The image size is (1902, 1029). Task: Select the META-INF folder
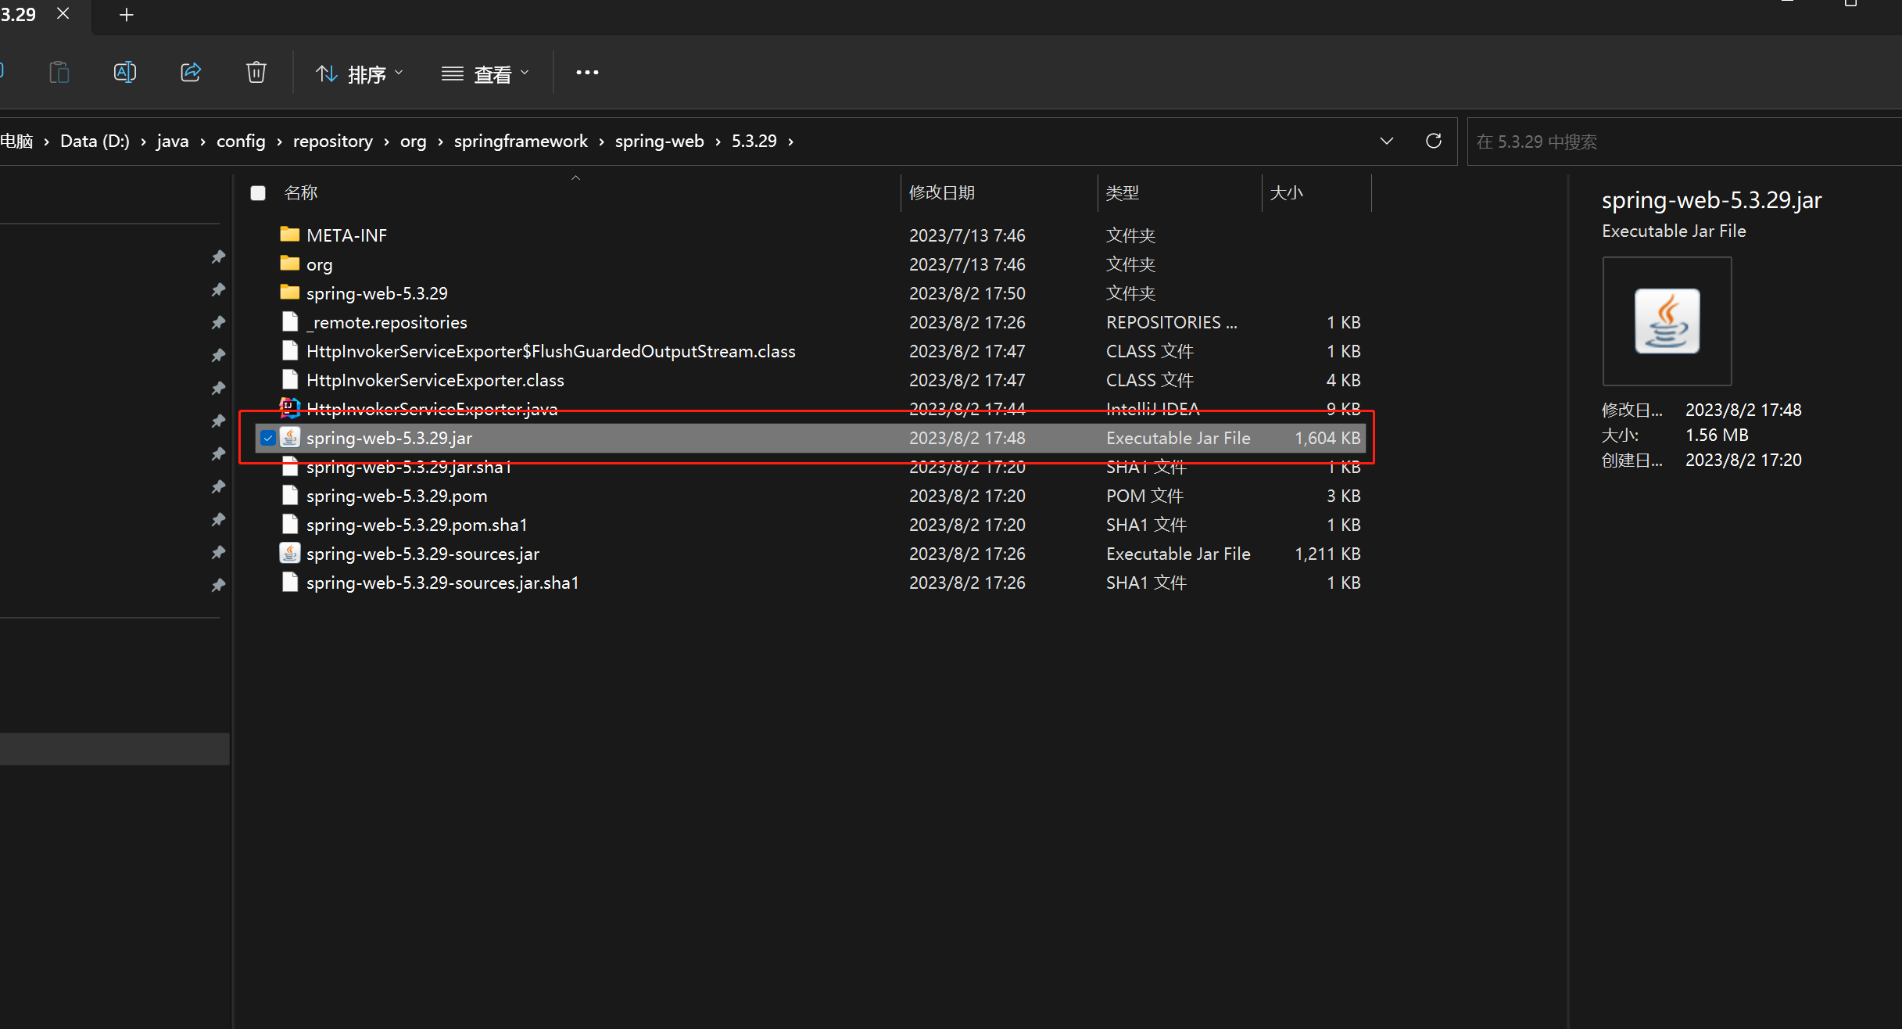[346, 235]
